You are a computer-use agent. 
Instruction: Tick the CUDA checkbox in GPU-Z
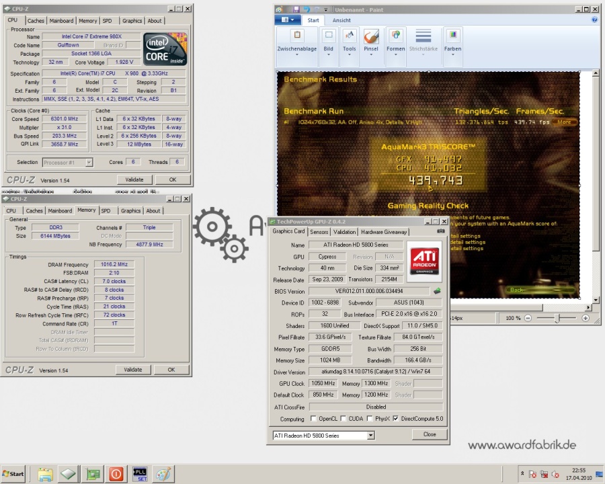pyautogui.click(x=343, y=418)
